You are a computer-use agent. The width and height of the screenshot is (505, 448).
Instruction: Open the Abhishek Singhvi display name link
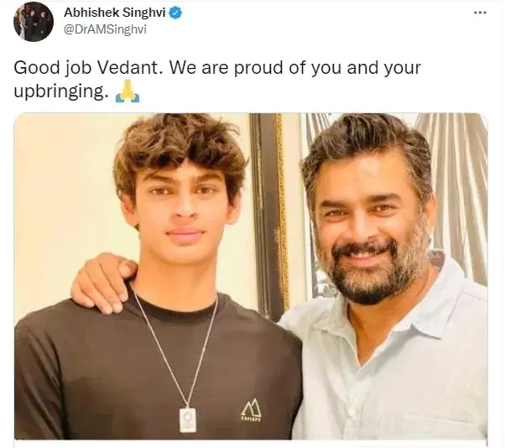pyautogui.click(x=115, y=13)
